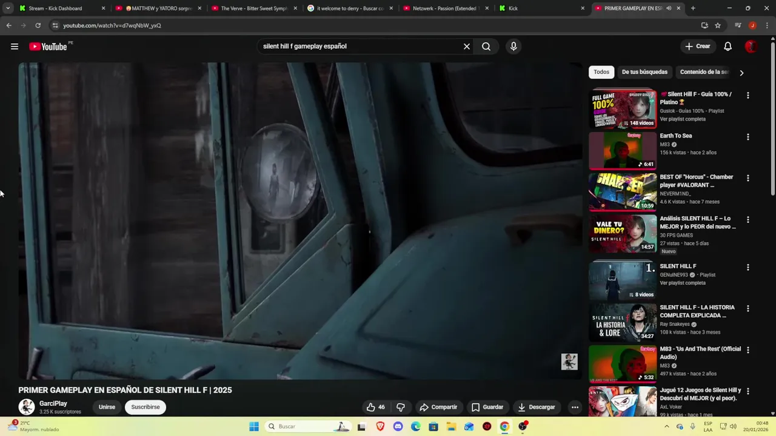Open Discord from taskbar
776x436 pixels.
tap(398, 426)
